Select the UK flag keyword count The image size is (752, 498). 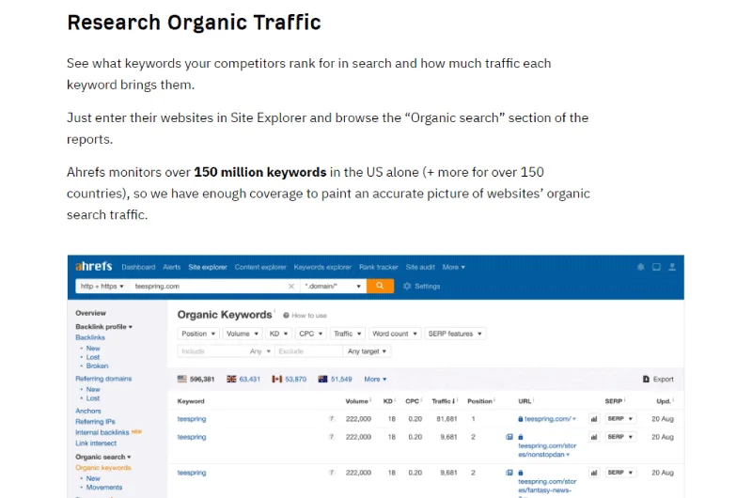click(243, 379)
